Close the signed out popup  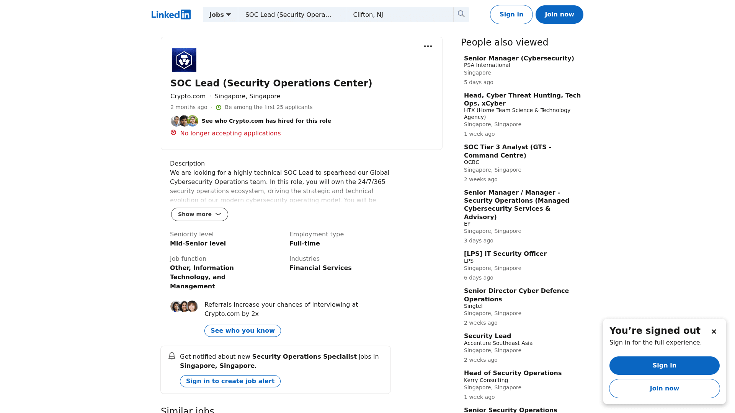714,332
